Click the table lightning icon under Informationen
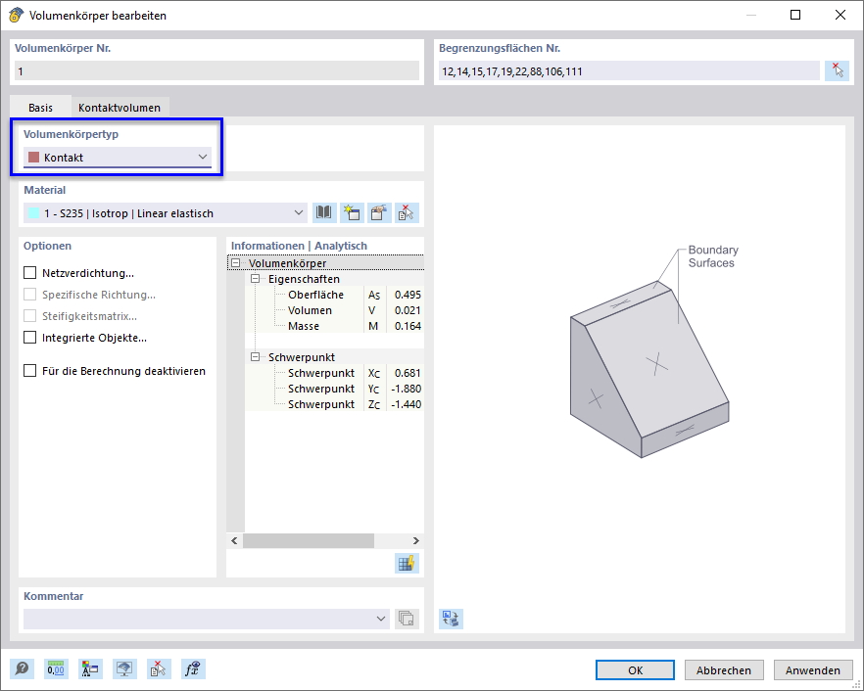 point(407,563)
